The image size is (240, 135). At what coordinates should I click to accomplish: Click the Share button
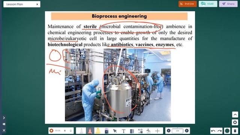(228, 4)
